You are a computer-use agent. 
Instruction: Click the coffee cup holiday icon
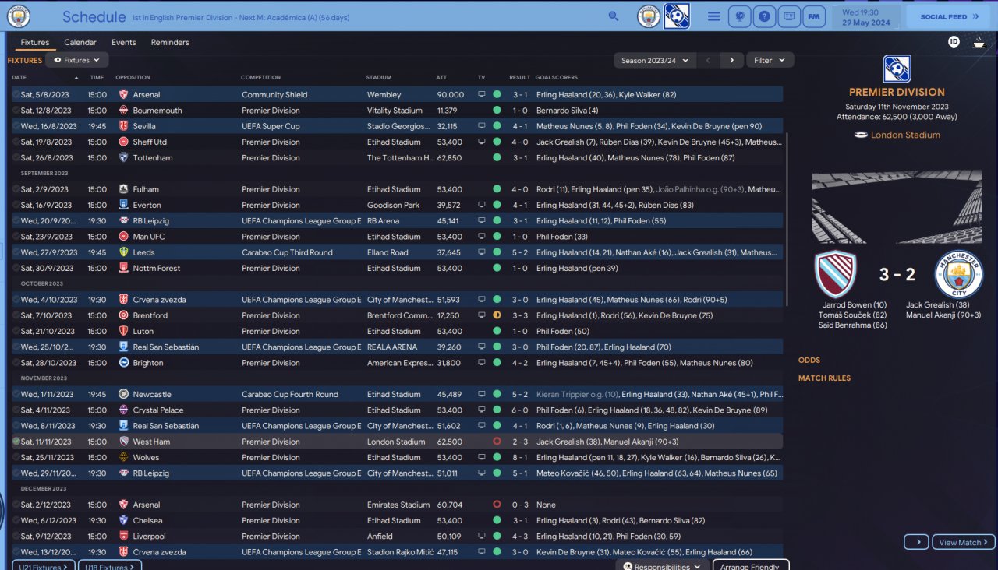(979, 42)
